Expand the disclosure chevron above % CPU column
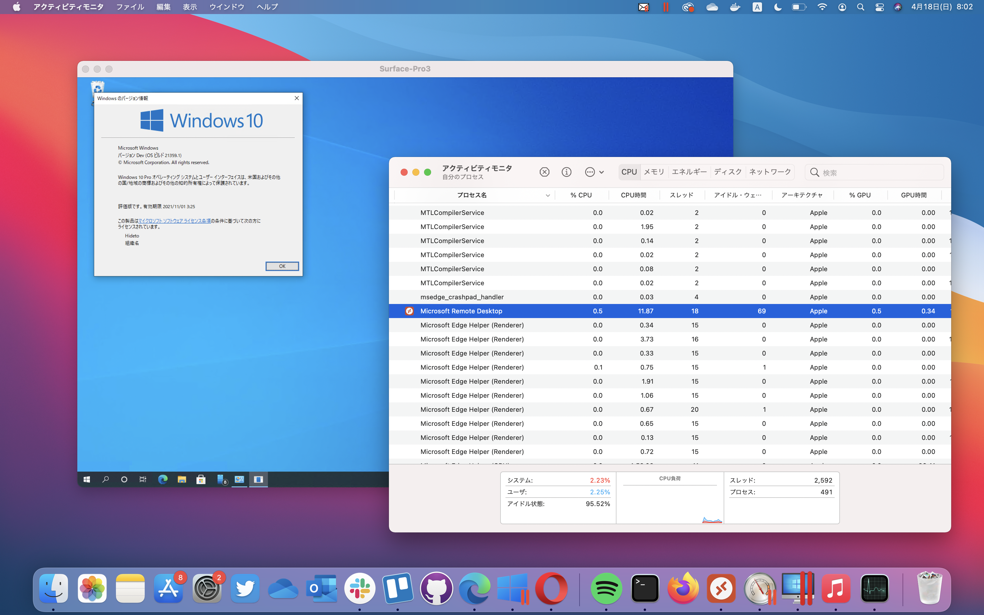 pos(602,172)
